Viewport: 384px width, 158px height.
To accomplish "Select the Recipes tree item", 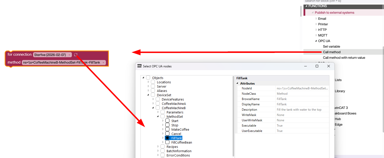I will click(x=172, y=147).
